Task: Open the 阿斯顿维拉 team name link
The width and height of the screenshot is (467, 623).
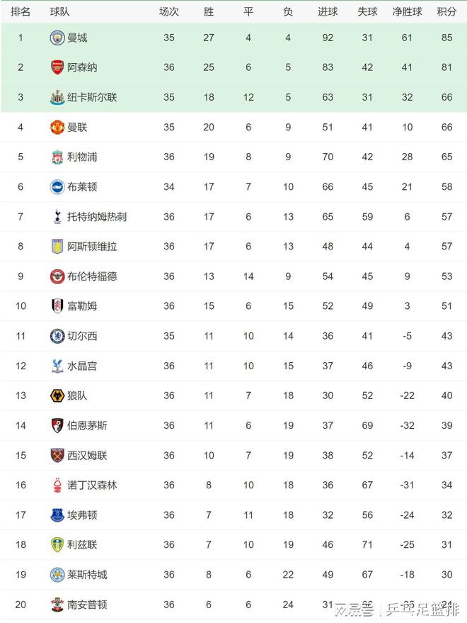Action: tap(92, 247)
